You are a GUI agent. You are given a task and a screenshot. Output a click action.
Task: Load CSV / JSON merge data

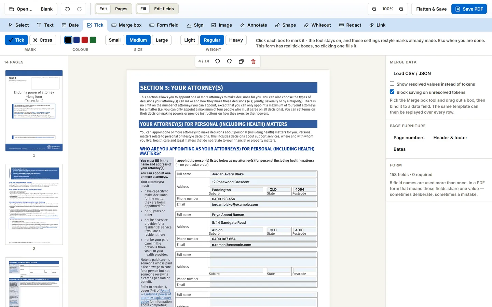(x=412, y=73)
